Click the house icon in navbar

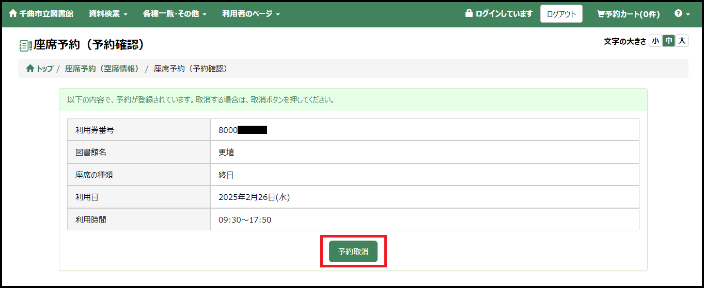click(x=13, y=13)
